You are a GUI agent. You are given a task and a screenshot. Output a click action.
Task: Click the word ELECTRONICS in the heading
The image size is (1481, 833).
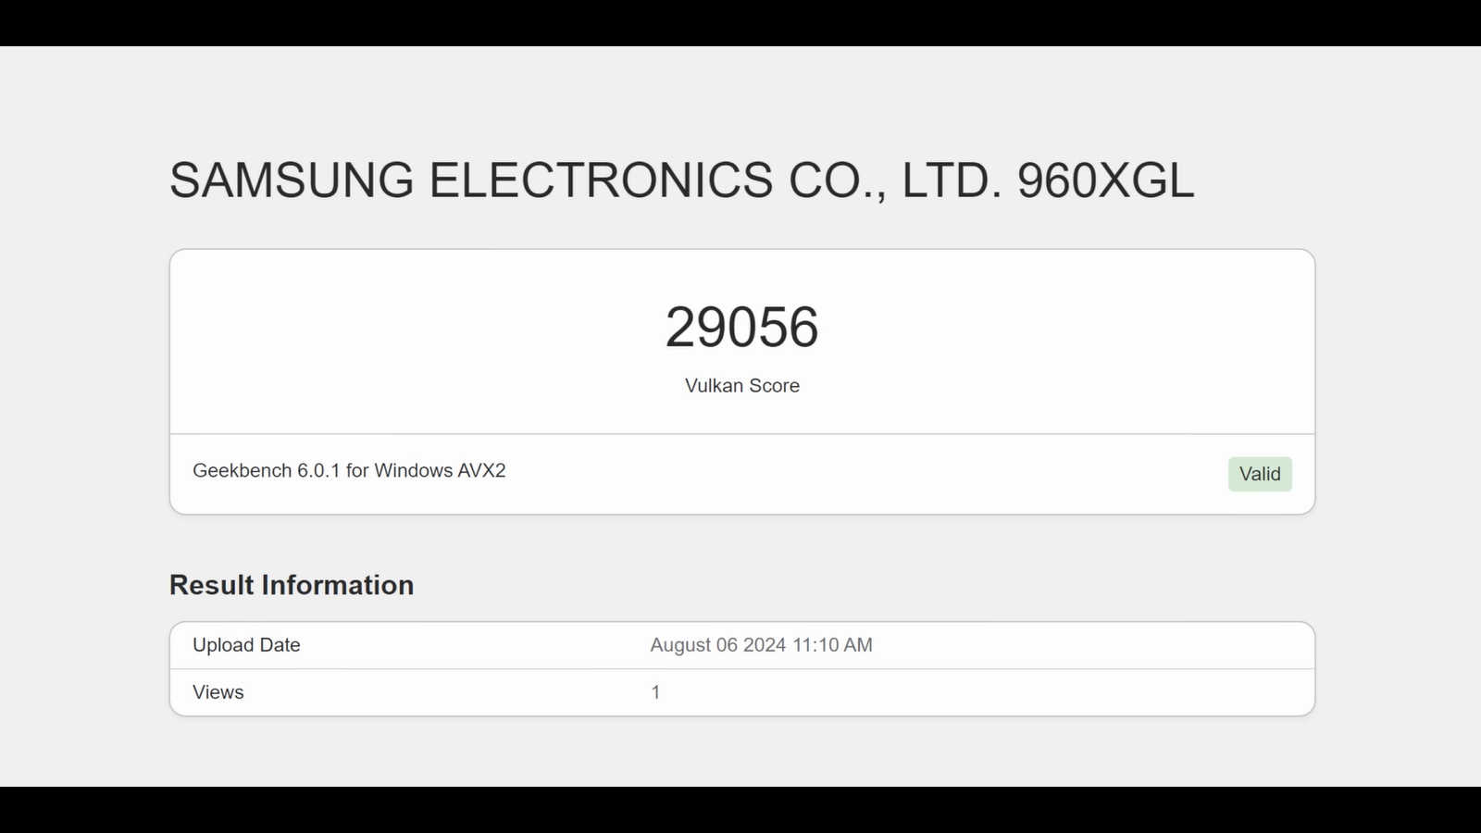point(601,180)
